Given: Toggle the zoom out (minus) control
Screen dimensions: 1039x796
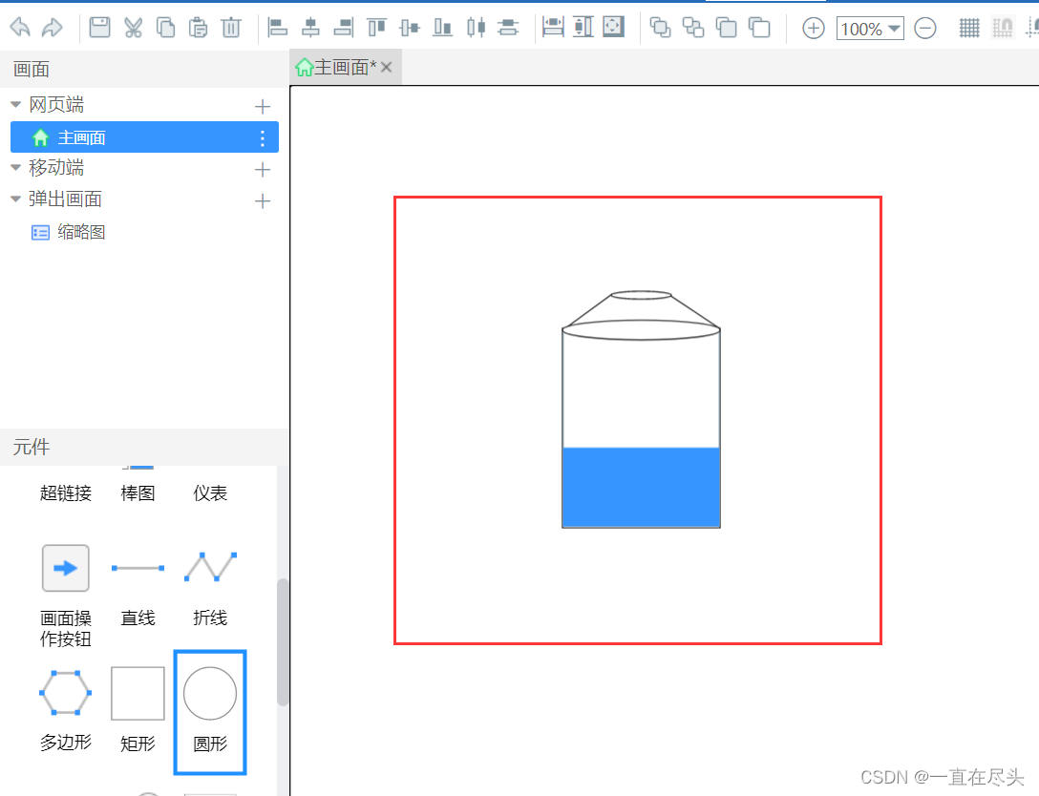Looking at the screenshot, I should pos(924,29).
